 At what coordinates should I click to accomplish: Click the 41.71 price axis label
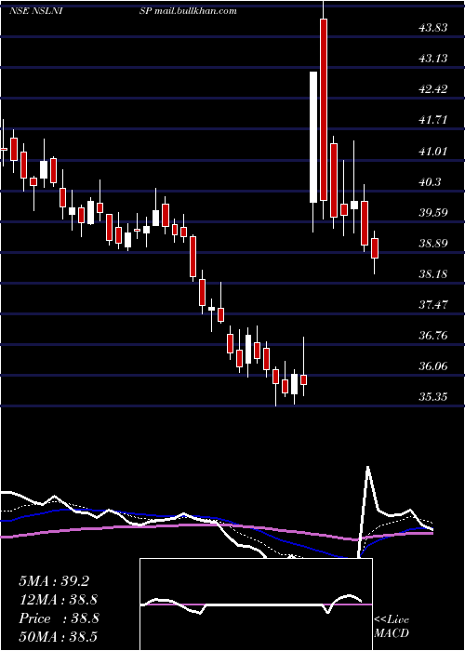(433, 120)
